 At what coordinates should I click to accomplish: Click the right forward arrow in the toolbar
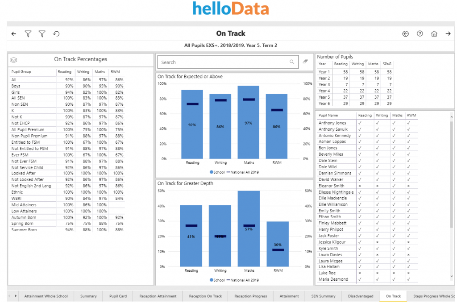tap(448, 33)
